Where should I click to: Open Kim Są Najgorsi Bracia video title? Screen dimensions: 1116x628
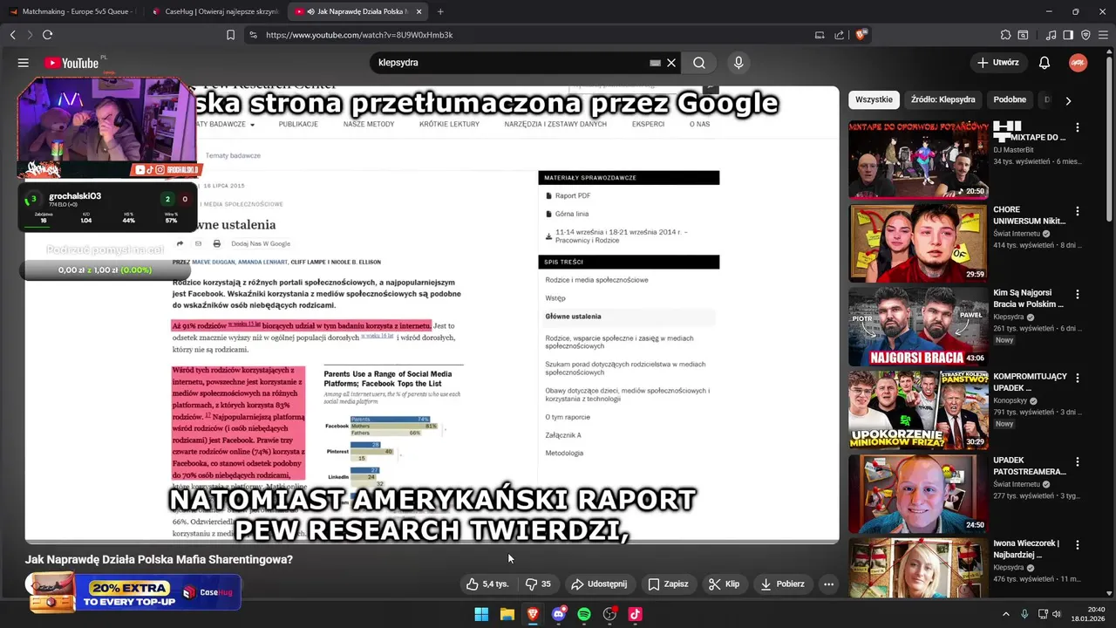(1028, 298)
